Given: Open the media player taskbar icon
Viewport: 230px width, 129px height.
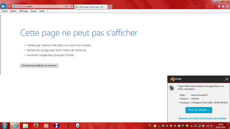Looking at the screenshot, I should (x=46, y=126).
